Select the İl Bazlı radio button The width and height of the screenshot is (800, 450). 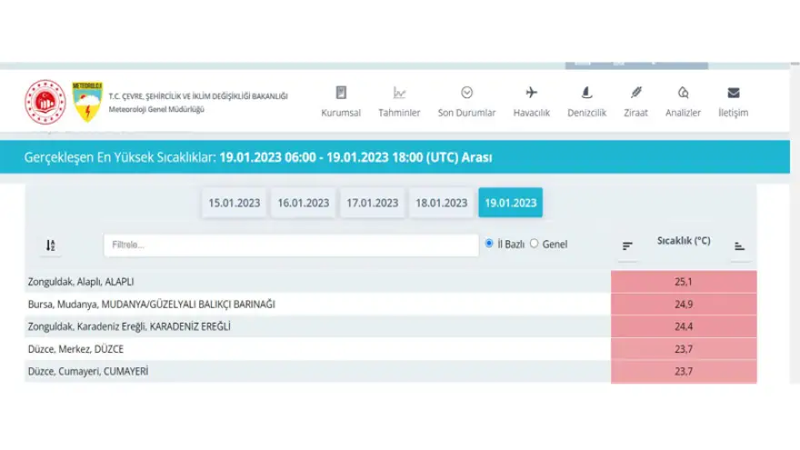coord(489,244)
